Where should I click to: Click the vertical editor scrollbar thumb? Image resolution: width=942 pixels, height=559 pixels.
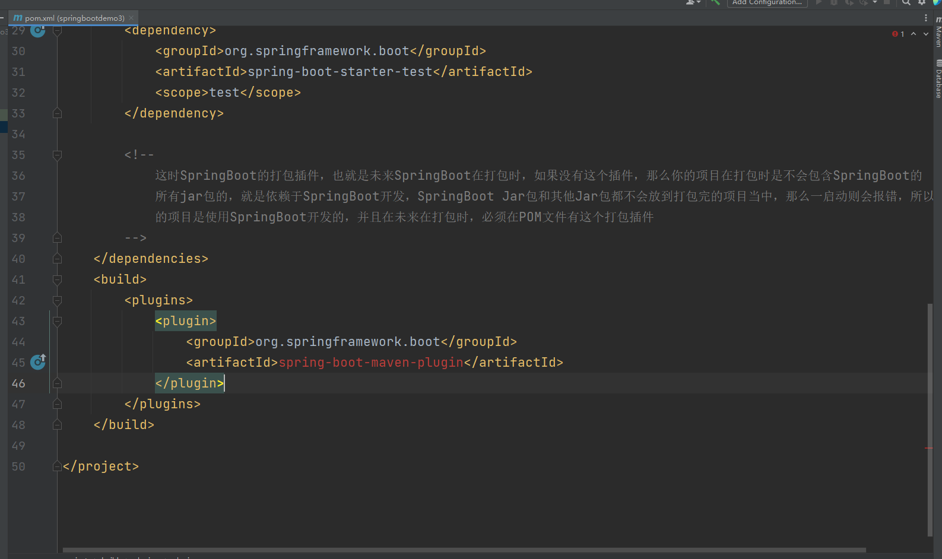(930, 420)
